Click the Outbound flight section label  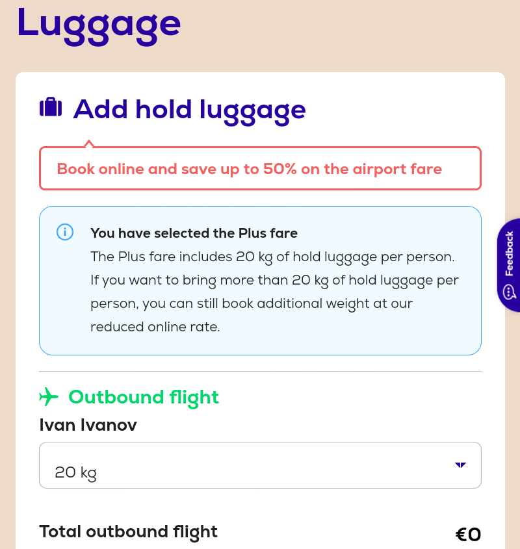144,398
